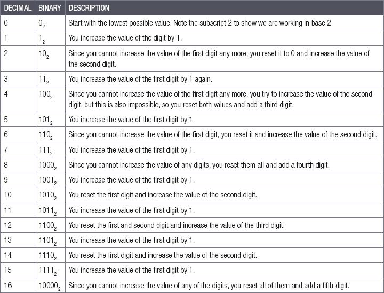
Task: Click the DESCRIPTION column header
Action: 89,9
